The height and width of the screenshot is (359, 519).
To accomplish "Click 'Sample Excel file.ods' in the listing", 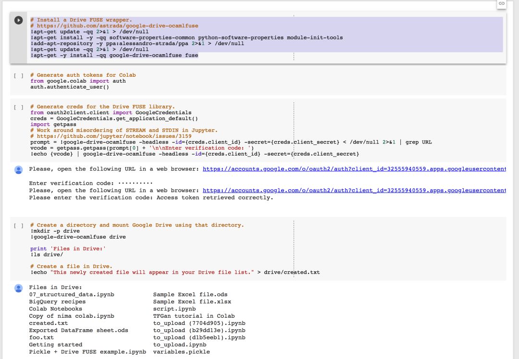I will [x=190, y=295].
